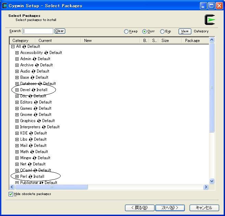The height and width of the screenshot is (216, 225).
Task: Click the scroll right arrow
Action: [x=206, y=187]
